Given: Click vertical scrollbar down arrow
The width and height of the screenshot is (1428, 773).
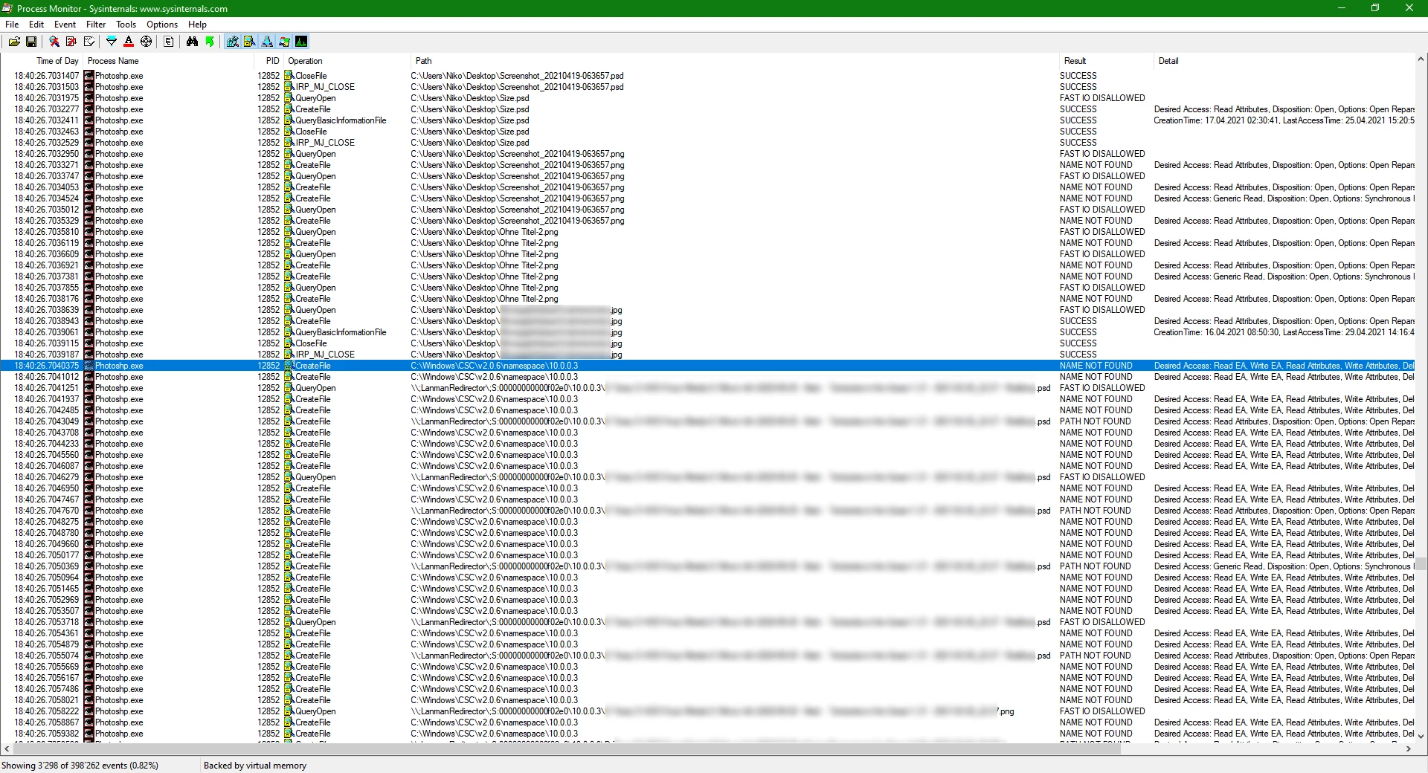Looking at the screenshot, I should [1421, 737].
